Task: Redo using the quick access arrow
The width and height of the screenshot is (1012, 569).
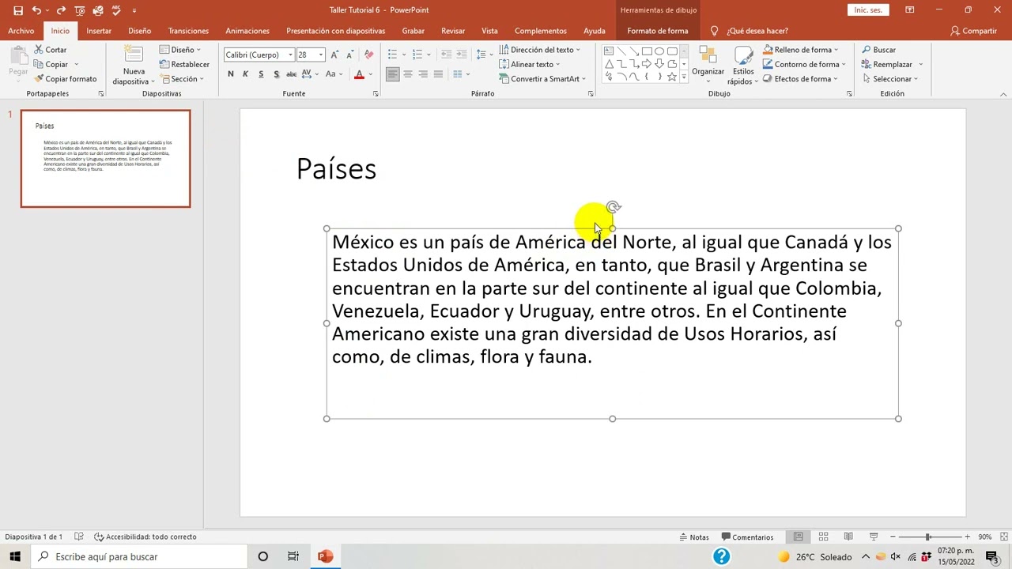Action: point(61,10)
